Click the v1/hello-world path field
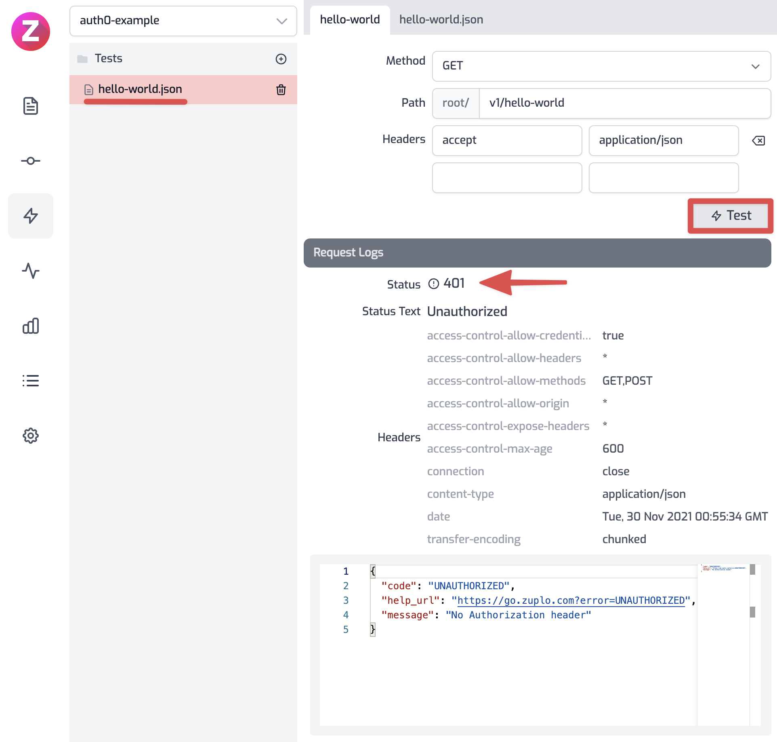Image resolution: width=777 pixels, height=742 pixels. 624,103
